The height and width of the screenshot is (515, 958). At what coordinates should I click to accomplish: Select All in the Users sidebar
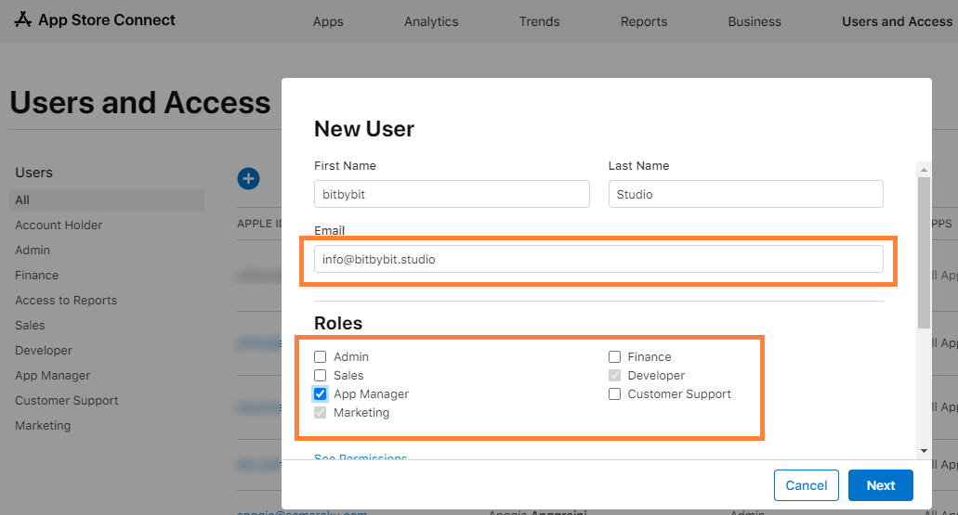[107, 200]
